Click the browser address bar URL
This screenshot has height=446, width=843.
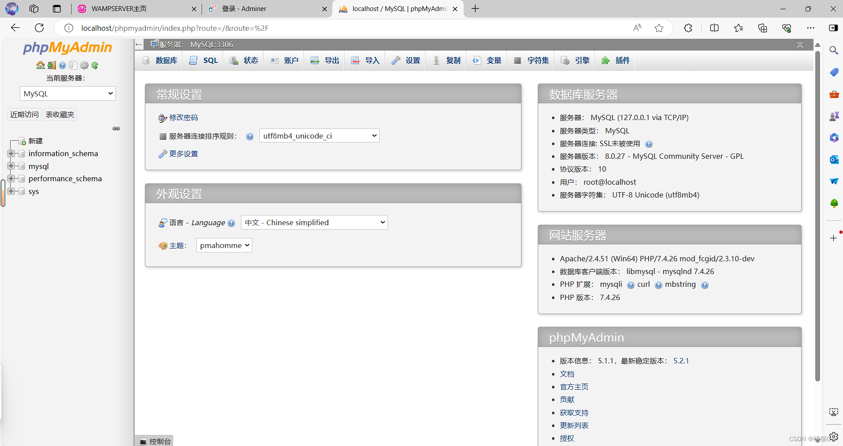click(175, 28)
